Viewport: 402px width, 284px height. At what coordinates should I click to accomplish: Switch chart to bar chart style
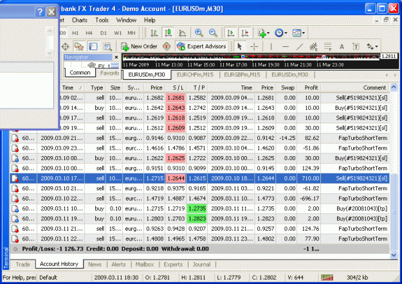pyautogui.click(x=154, y=33)
